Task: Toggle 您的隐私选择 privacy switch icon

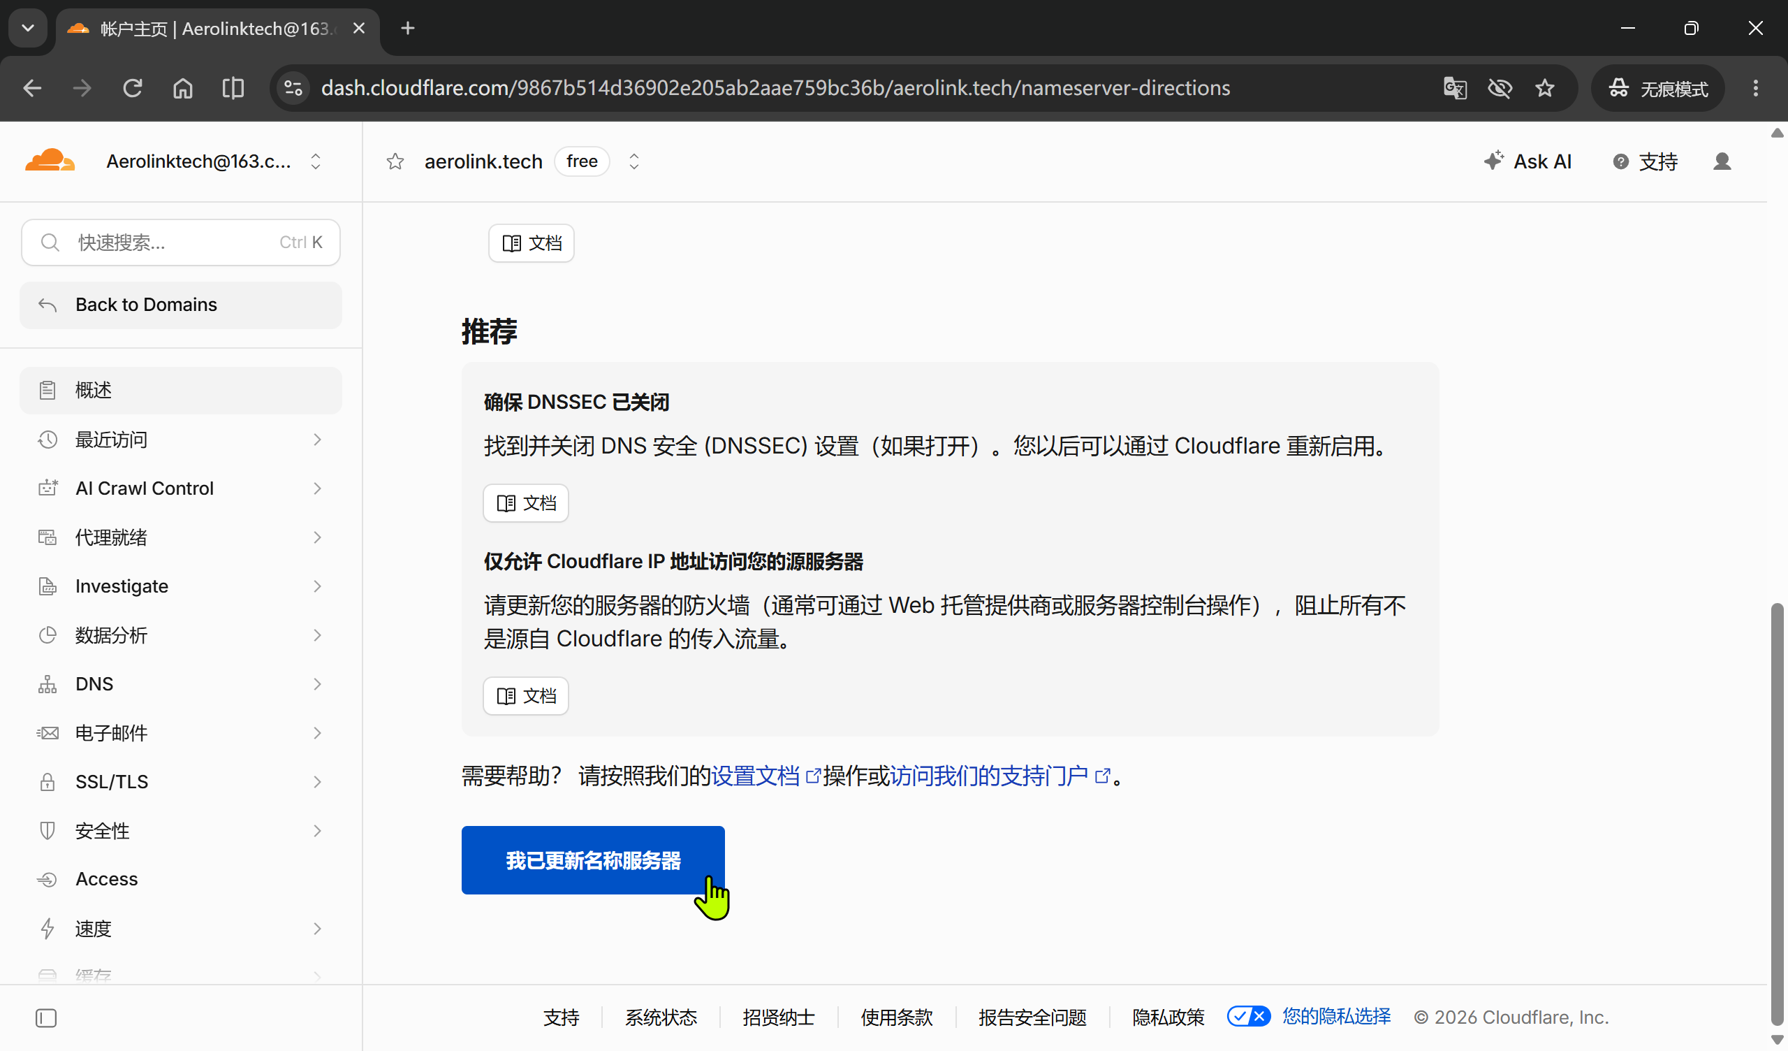Action: point(1248,1016)
